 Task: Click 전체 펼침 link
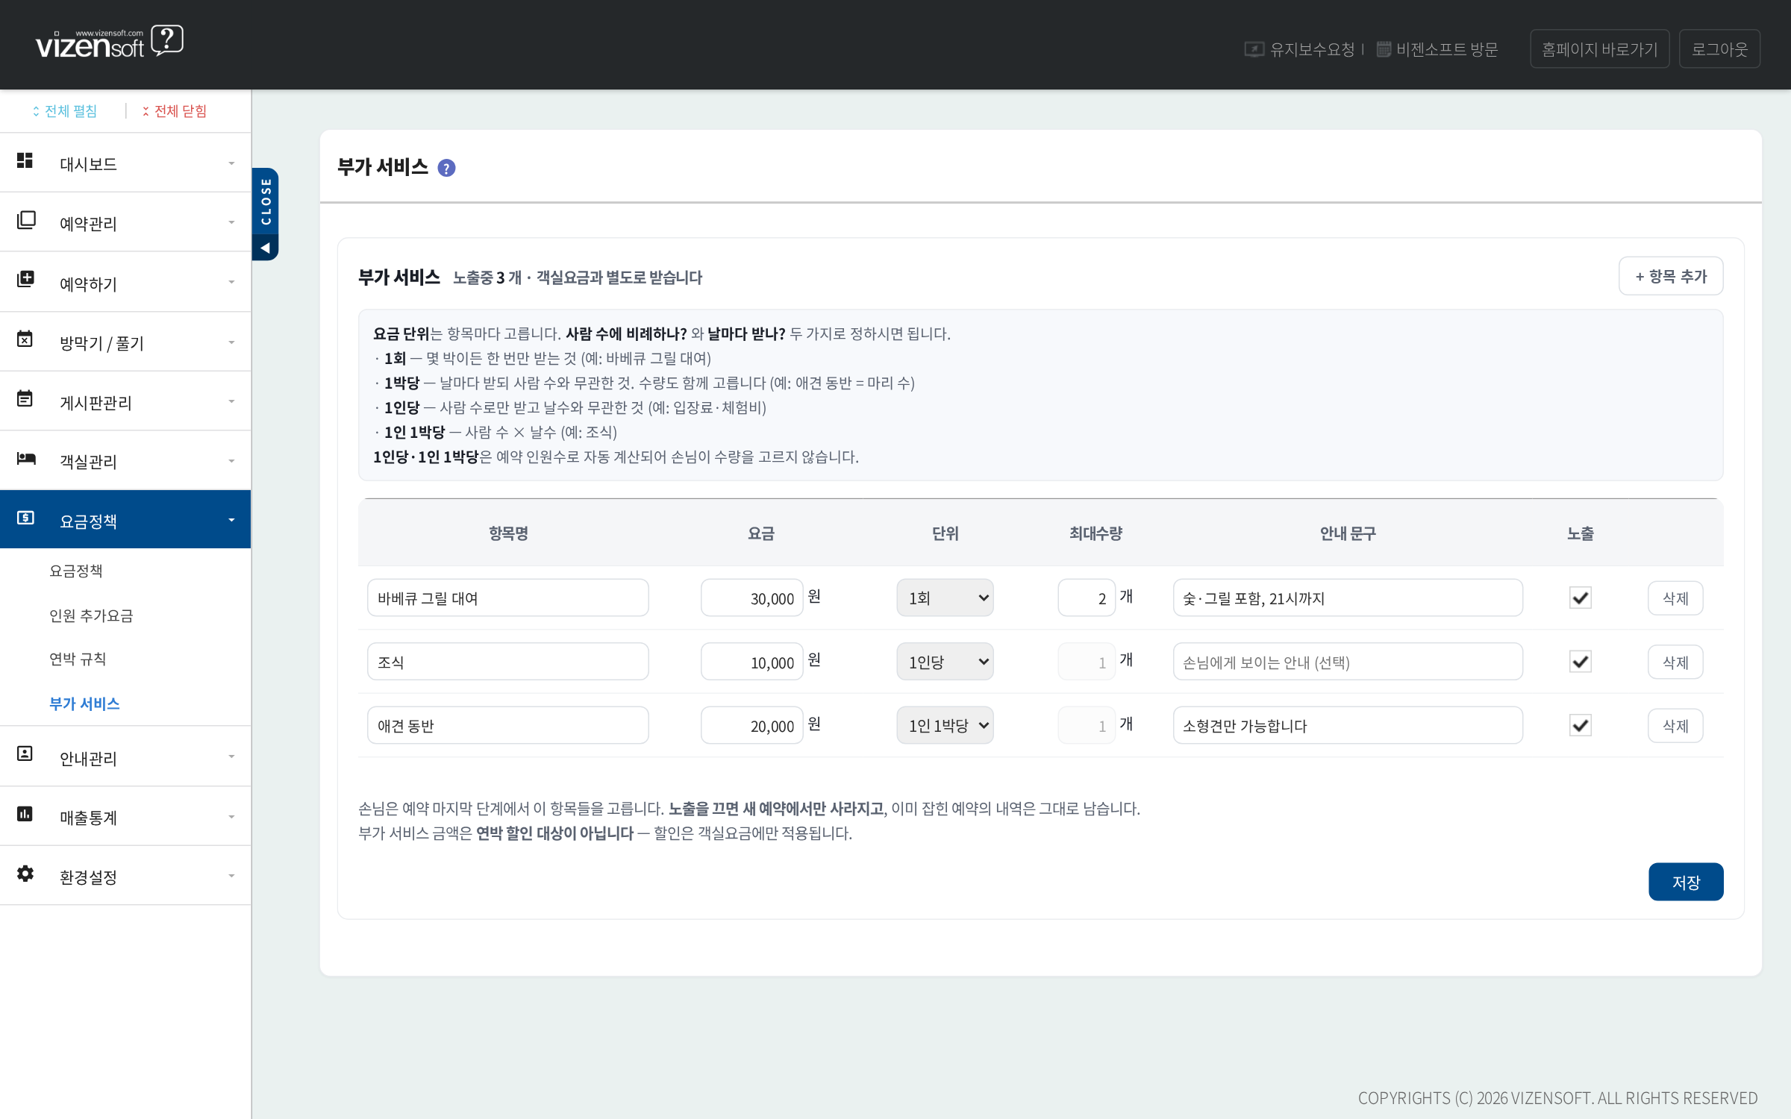pyautogui.click(x=64, y=111)
